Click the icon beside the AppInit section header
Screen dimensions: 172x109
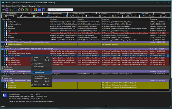click(2, 76)
